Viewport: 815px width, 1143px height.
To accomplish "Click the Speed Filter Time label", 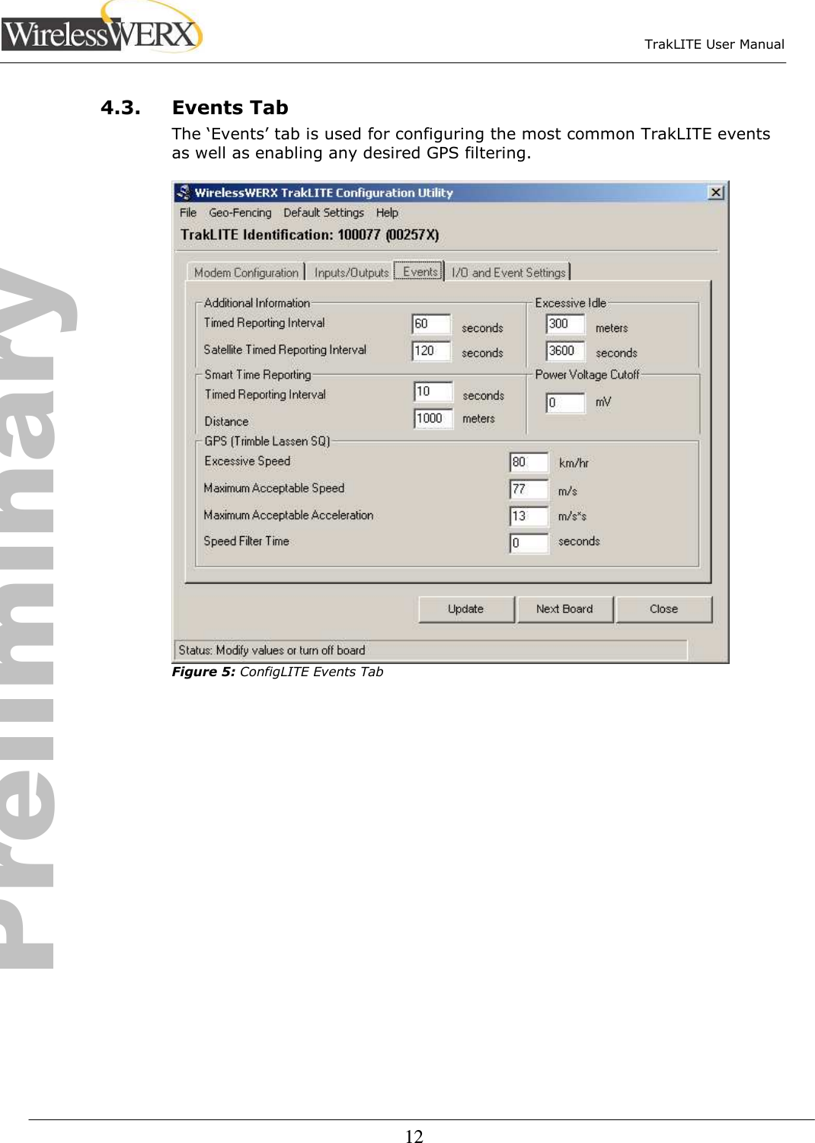I will pyautogui.click(x=247, y=541).
